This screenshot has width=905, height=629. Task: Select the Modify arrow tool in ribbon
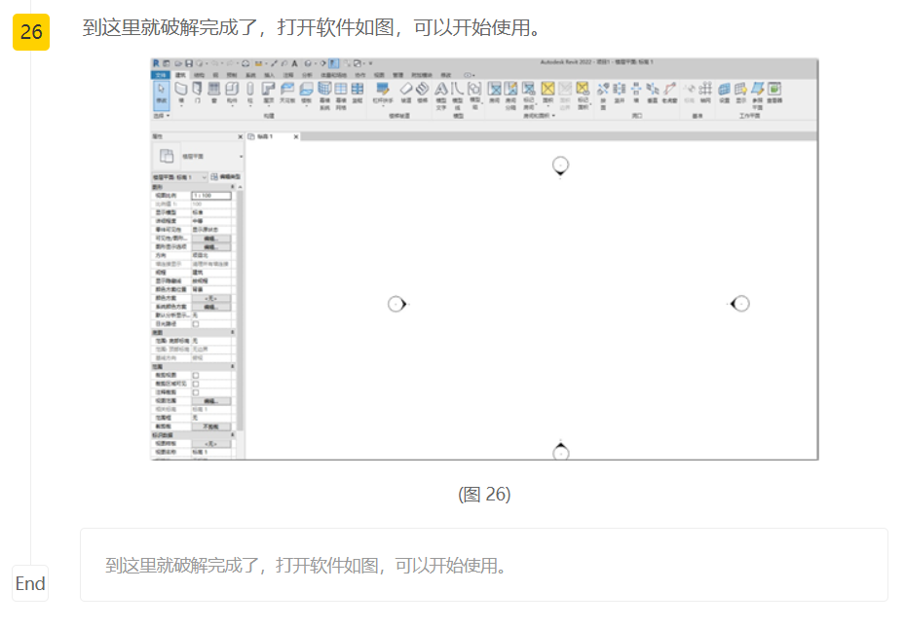(x=161, y=92)
